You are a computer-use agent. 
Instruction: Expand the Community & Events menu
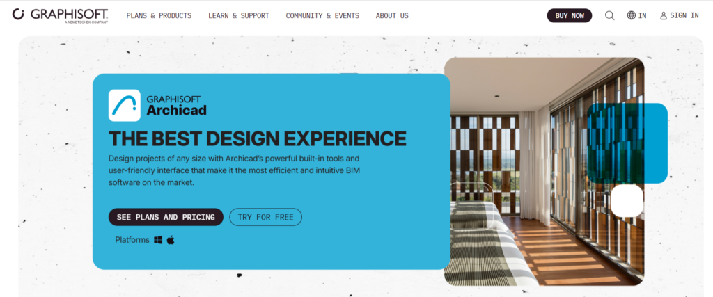[x=322, y=15]
